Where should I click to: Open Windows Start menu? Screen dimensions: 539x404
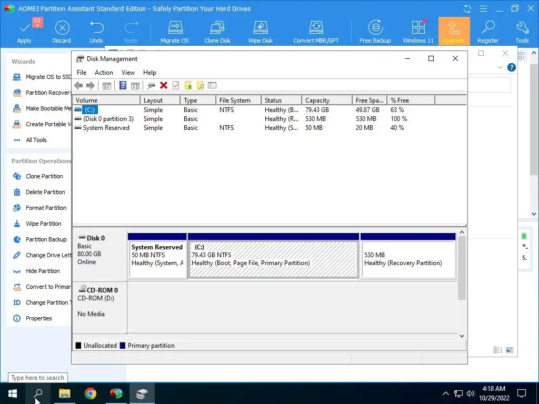point(13,393)
